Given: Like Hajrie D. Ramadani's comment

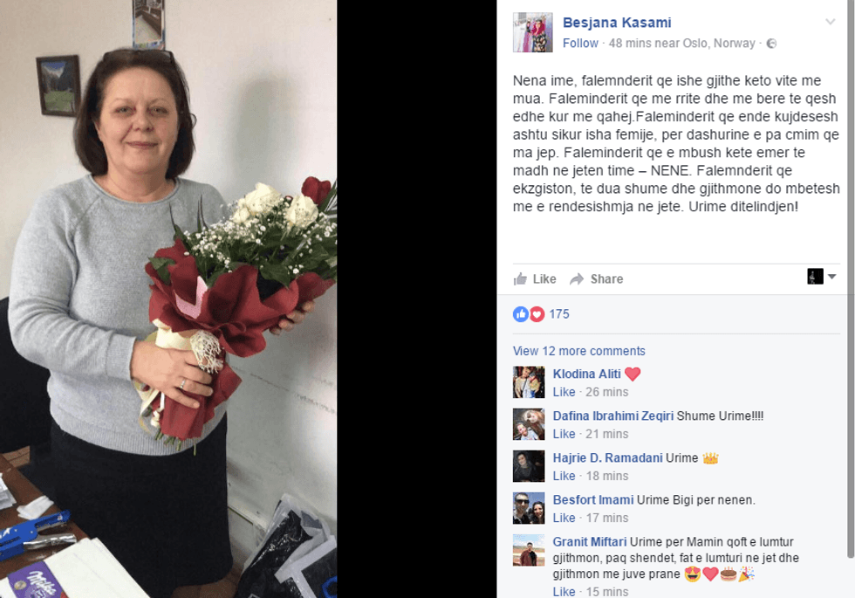Looking at the screenshot, I should [564, 476].
